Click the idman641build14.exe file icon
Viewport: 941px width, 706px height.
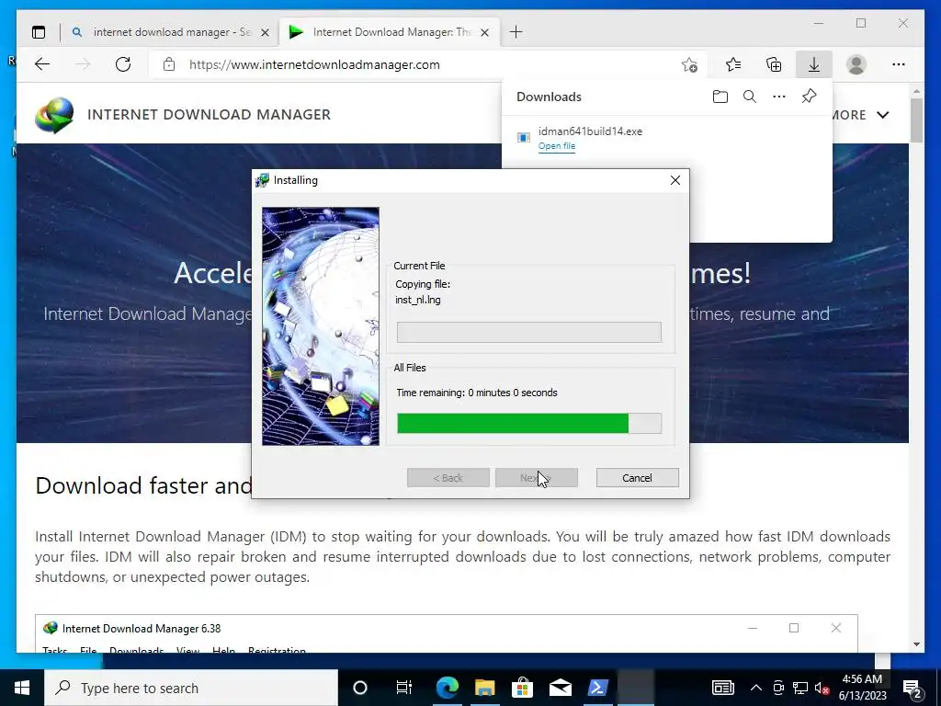(x=523, y=138)
